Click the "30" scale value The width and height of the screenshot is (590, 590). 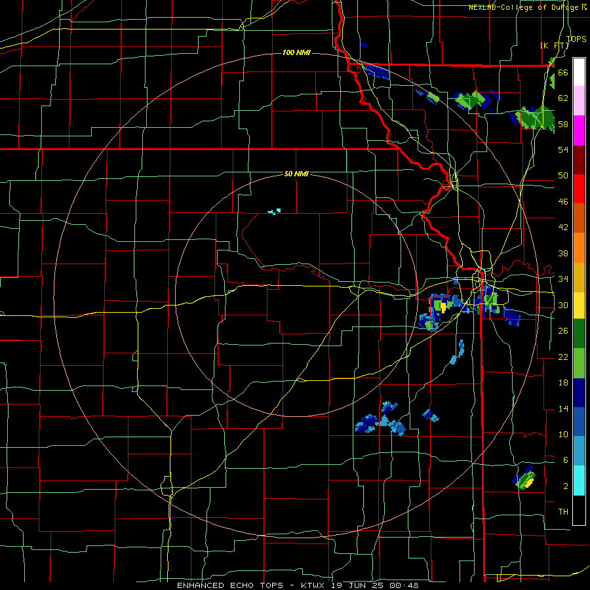tap(563, 305)
